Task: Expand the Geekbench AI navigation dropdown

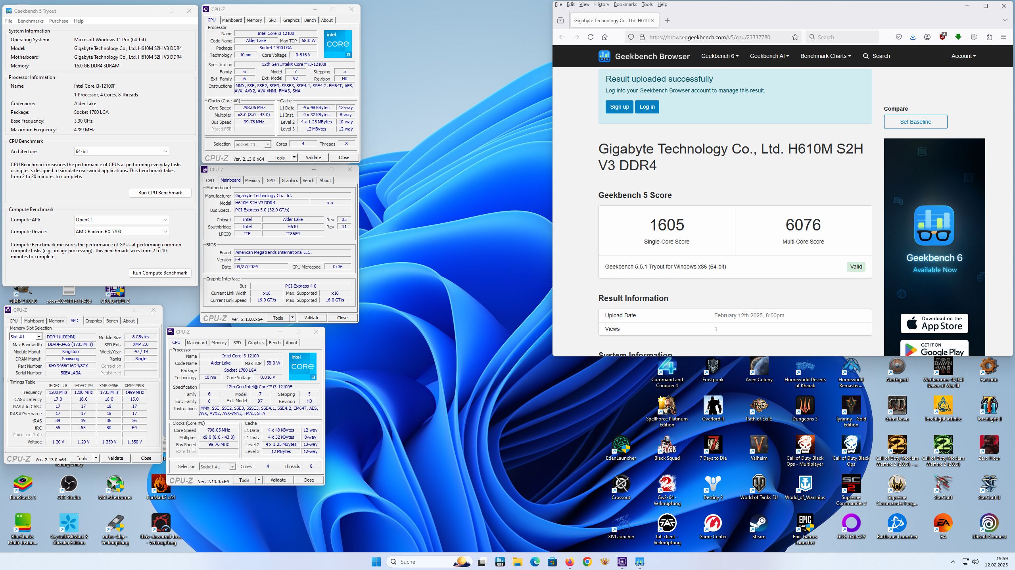Action: point(769,56)
